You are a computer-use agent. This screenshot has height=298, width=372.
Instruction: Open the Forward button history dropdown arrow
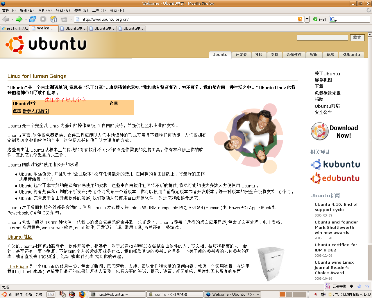point(26,19)
